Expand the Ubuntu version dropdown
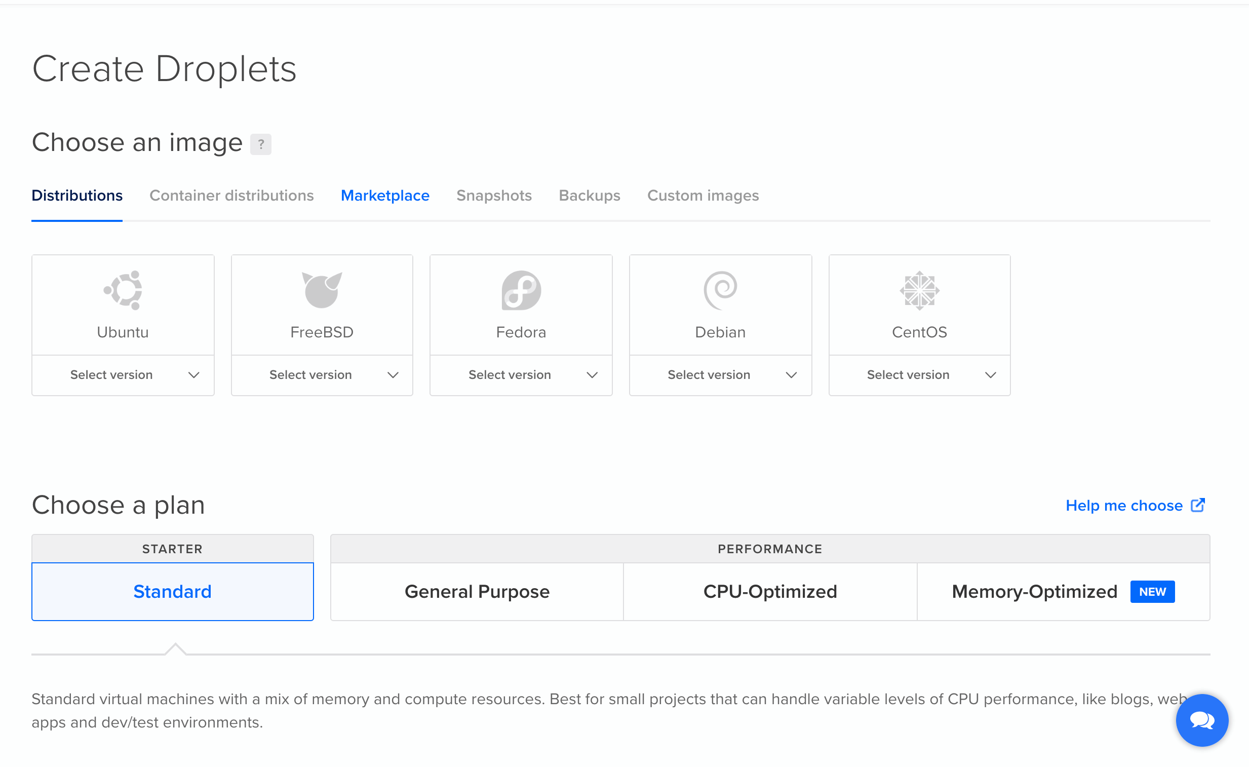This screenshot has height=767, width=1249. [x=123, y=375]
